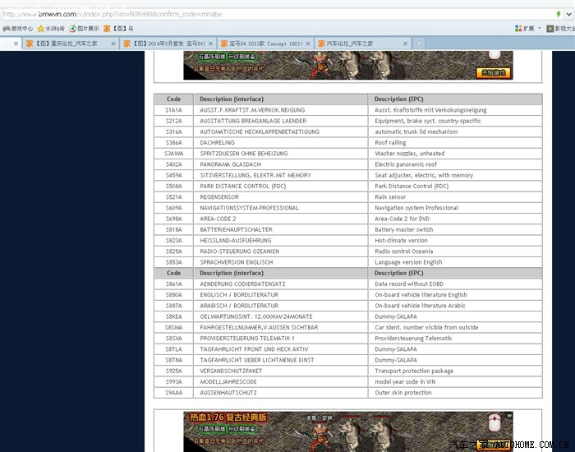Click the S402A Panorama Glasdach row
This screenshot has width=575, height=452.
pos(347,164)
